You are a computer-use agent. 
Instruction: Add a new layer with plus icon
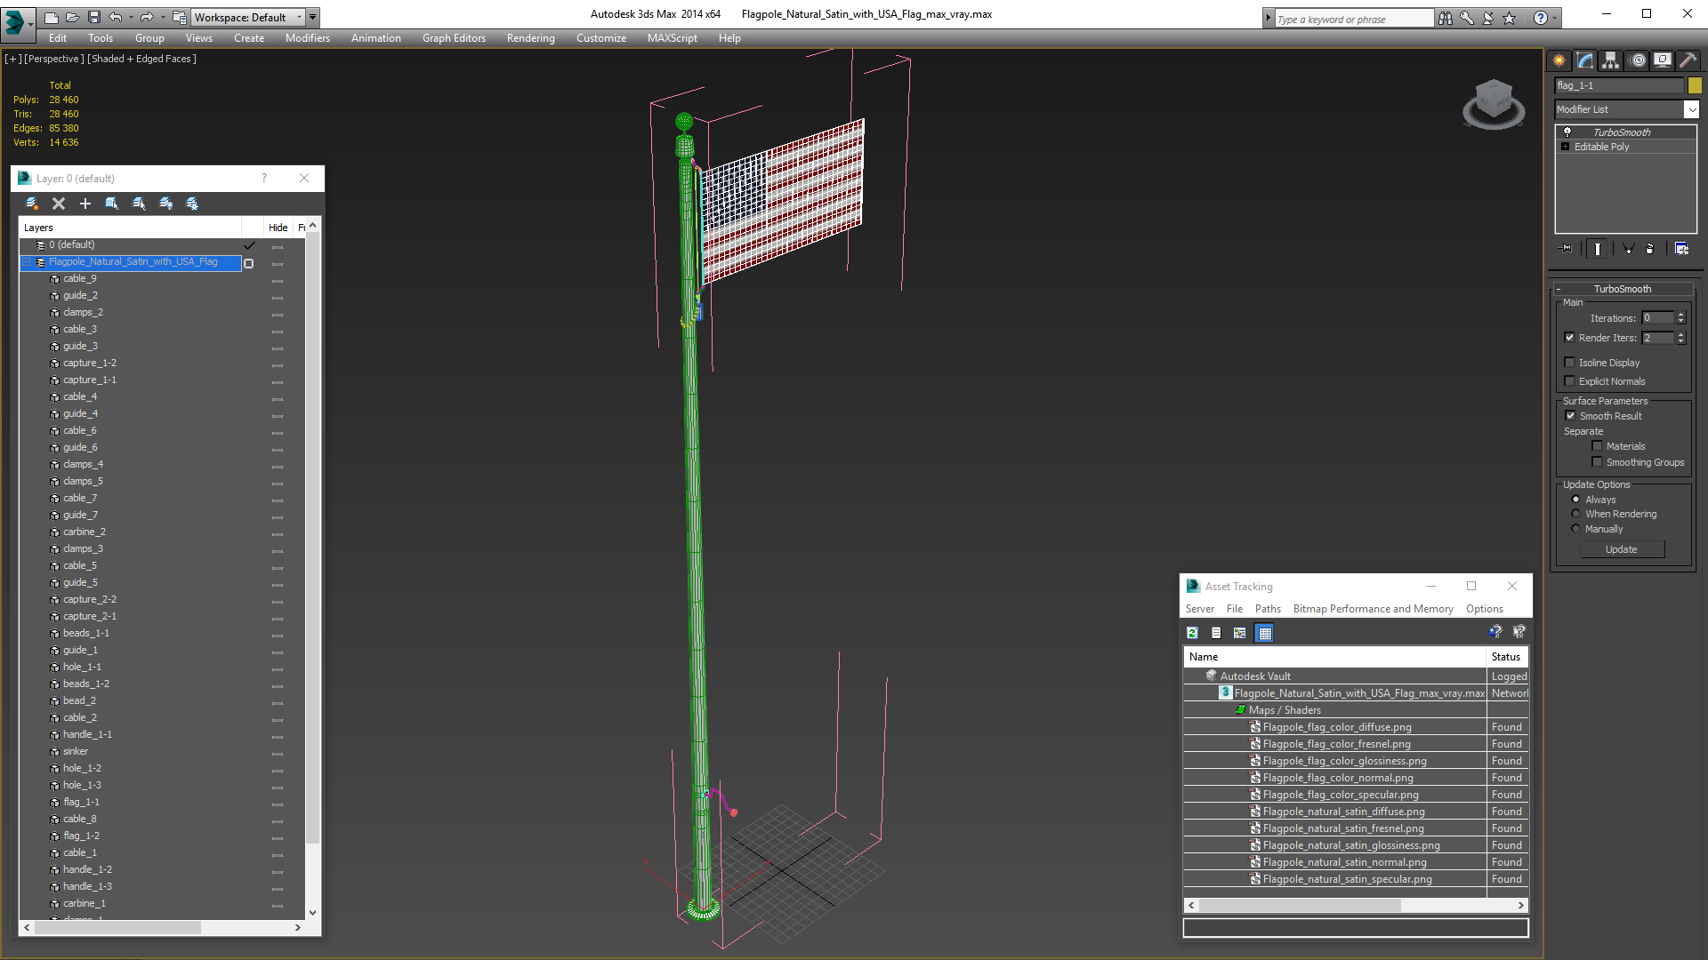[x=85, y=204]
